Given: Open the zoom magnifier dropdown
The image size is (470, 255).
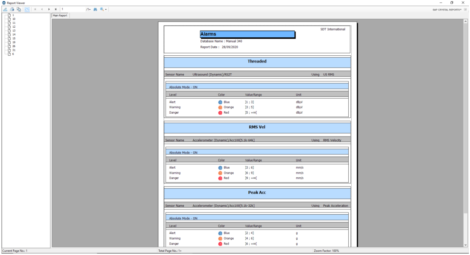Looking at the screenshot, I should tap(103, 9).
